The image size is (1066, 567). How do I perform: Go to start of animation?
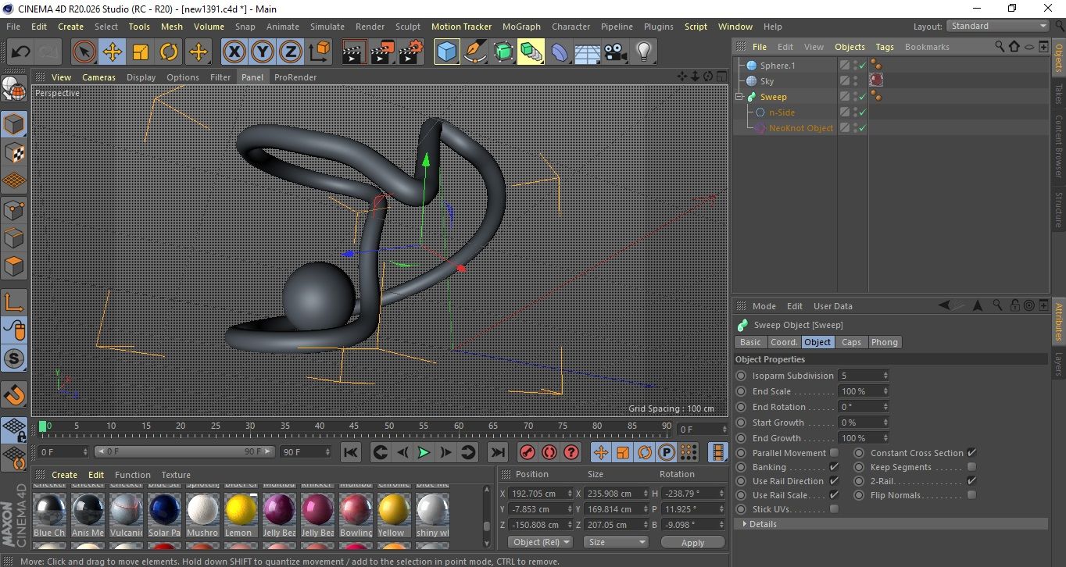[x=351, y=452]
